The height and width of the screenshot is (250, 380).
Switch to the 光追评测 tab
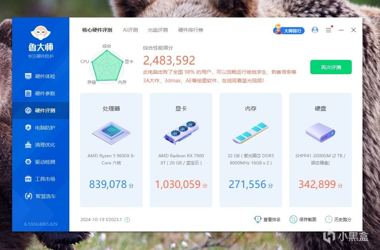(158, 30)
